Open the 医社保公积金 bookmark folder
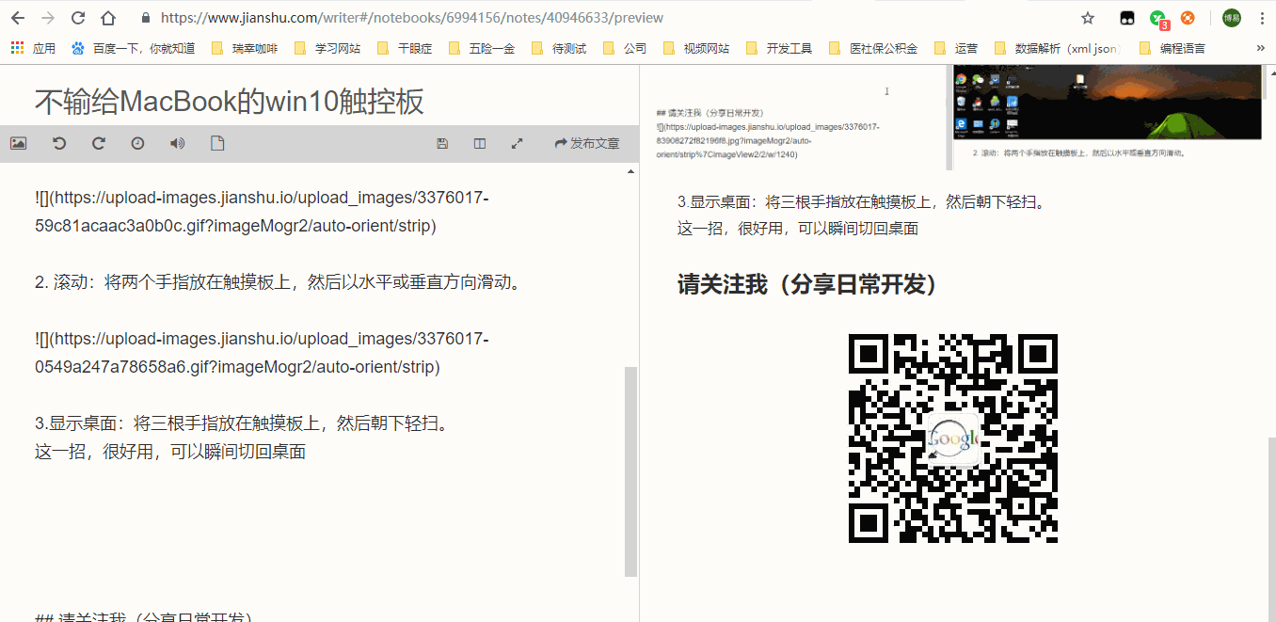 [873, 48]
